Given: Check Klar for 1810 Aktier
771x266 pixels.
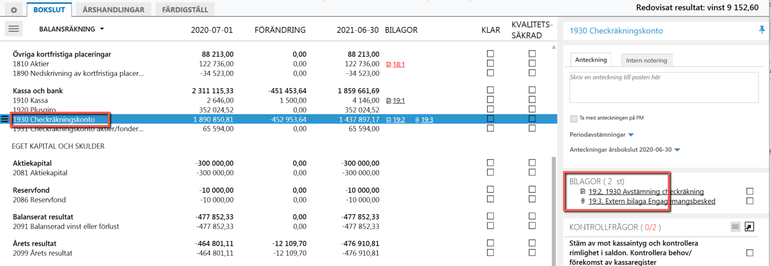Looking at the screenshot, I should click(490, 63).
